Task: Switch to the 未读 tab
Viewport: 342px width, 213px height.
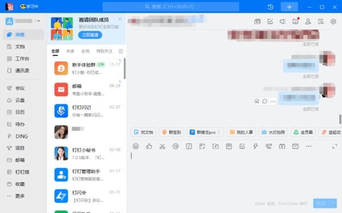Action: point(70,51)
